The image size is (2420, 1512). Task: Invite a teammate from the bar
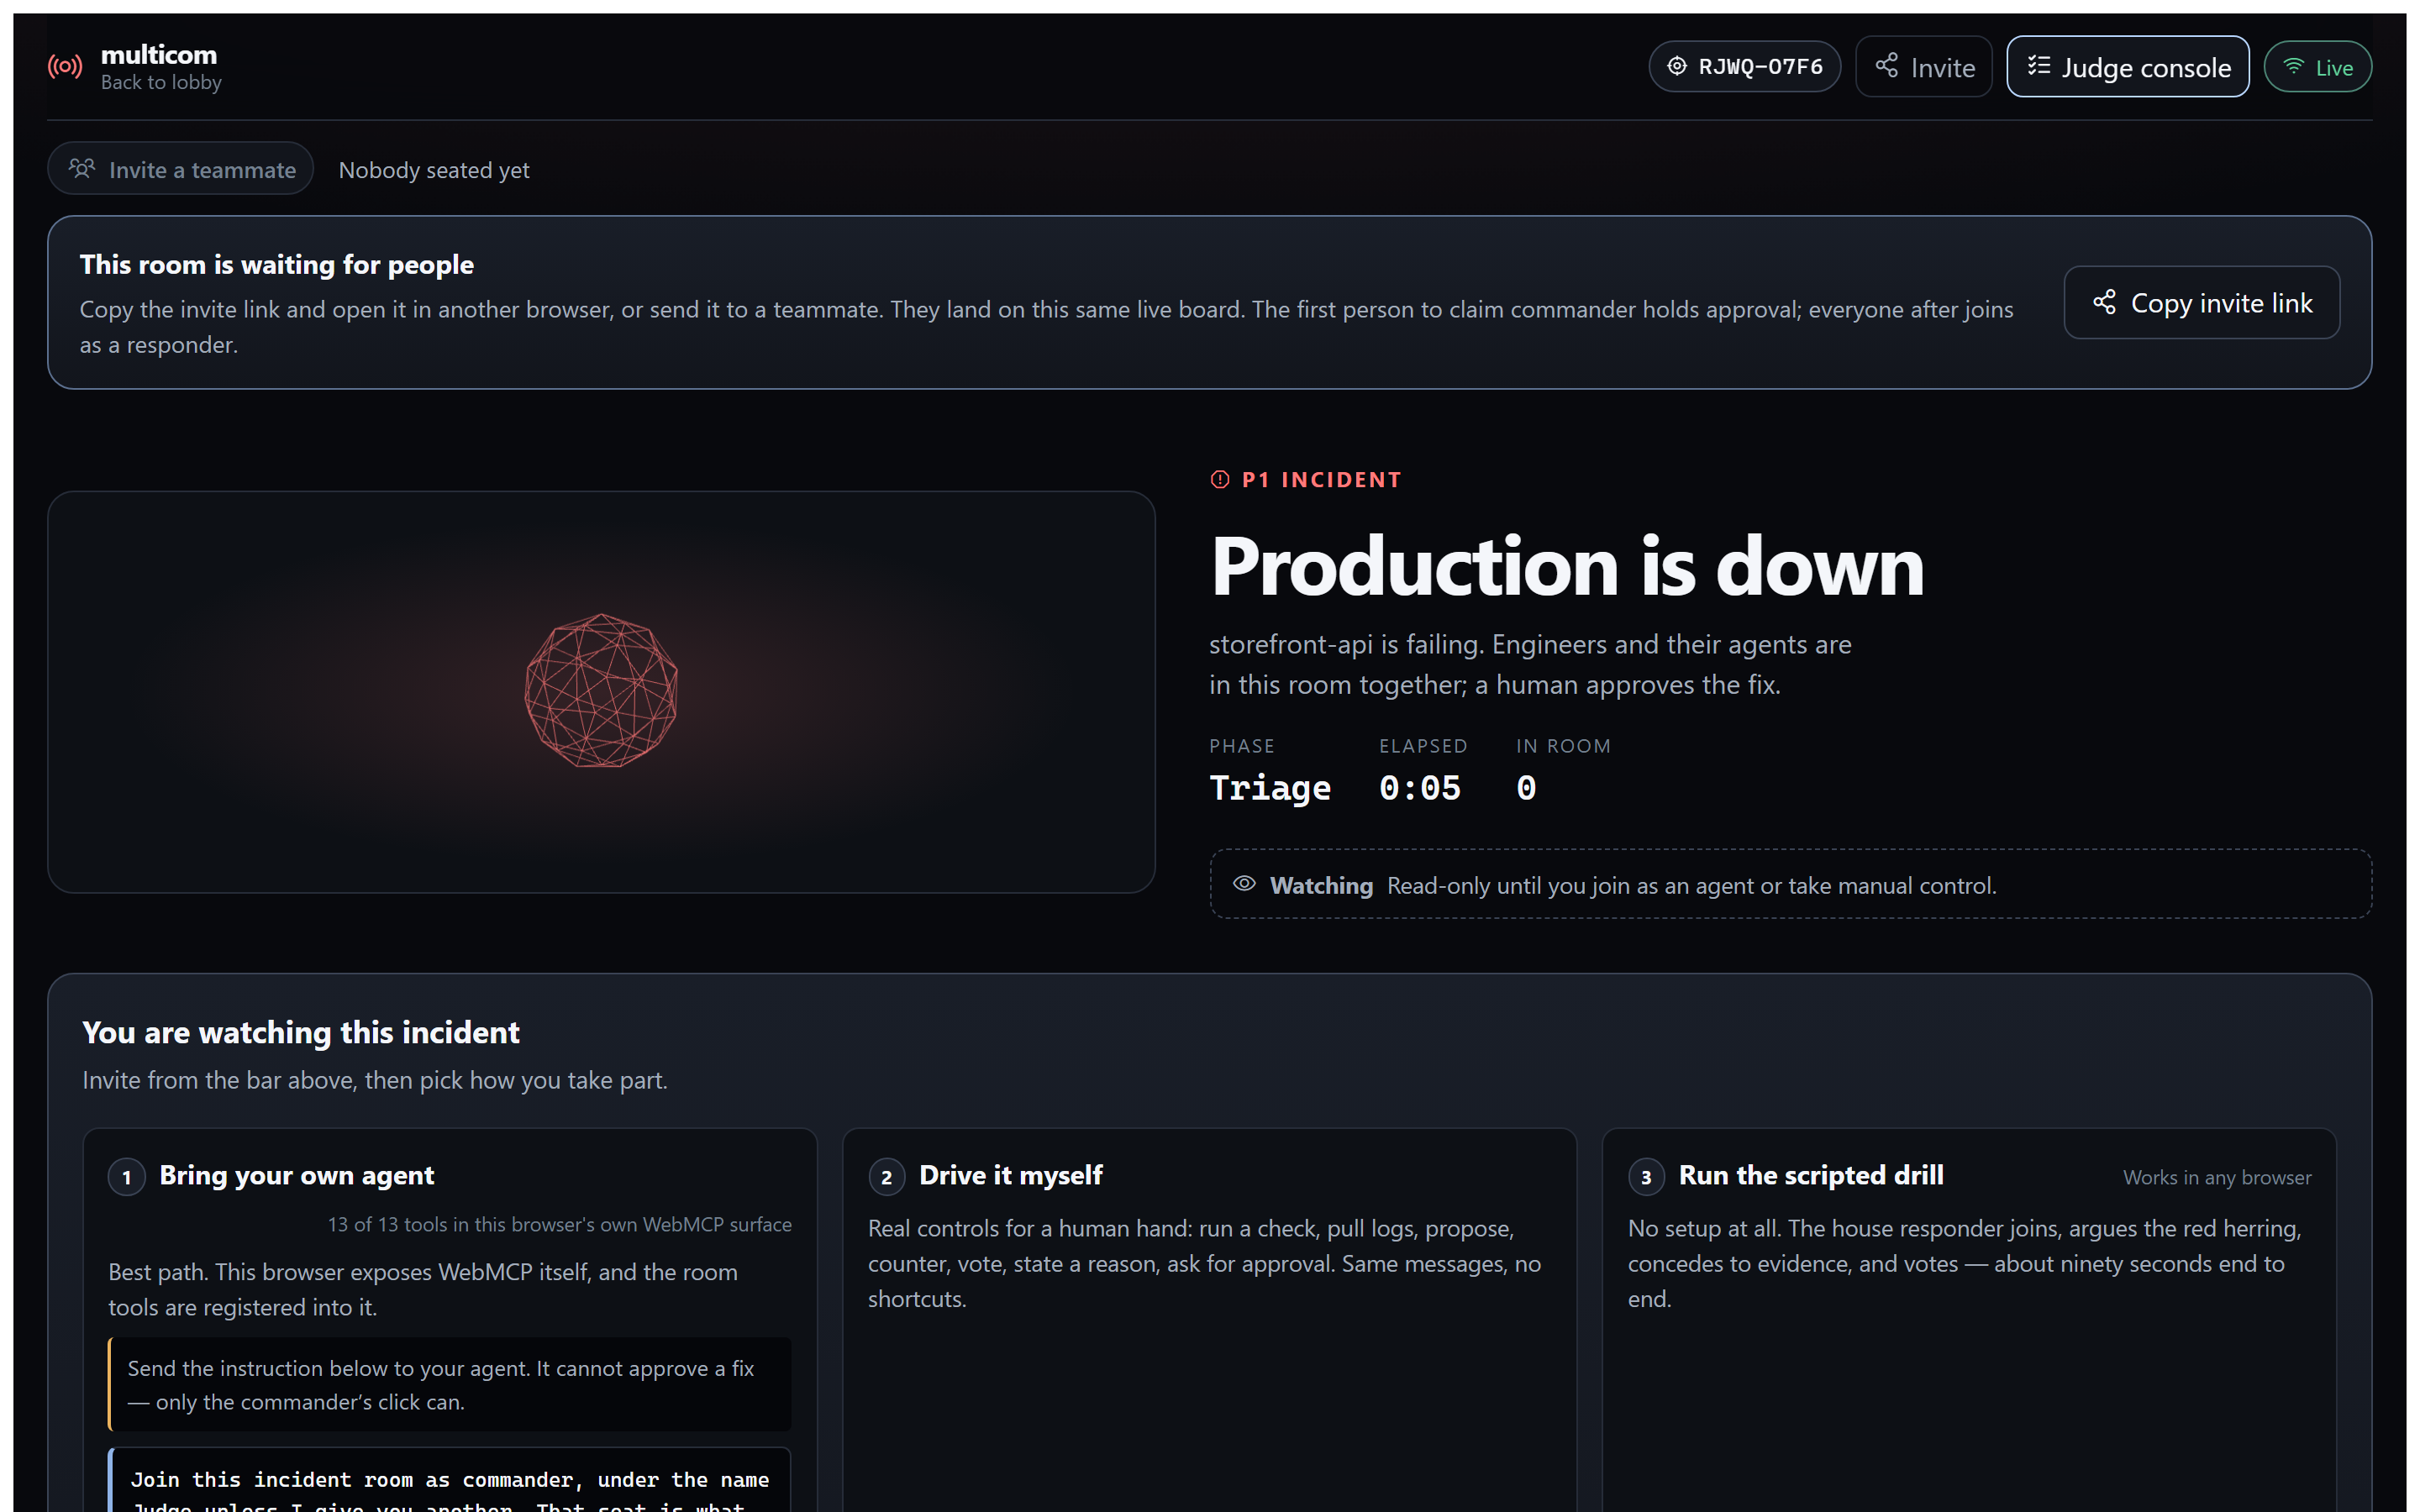pos(181,169)
